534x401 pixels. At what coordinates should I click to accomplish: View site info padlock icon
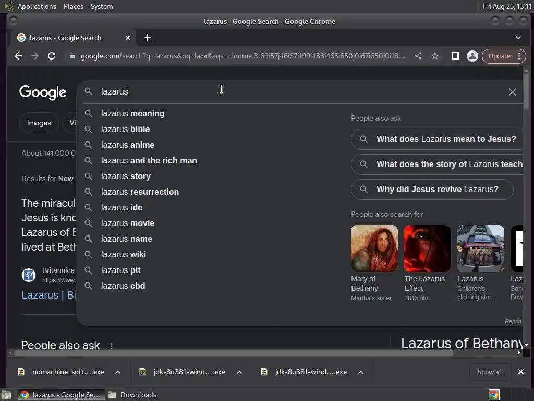click(x=72, y=56)
